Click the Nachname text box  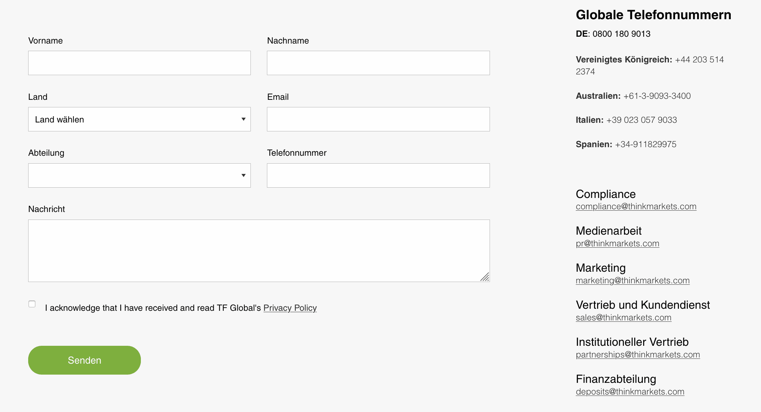378,63
